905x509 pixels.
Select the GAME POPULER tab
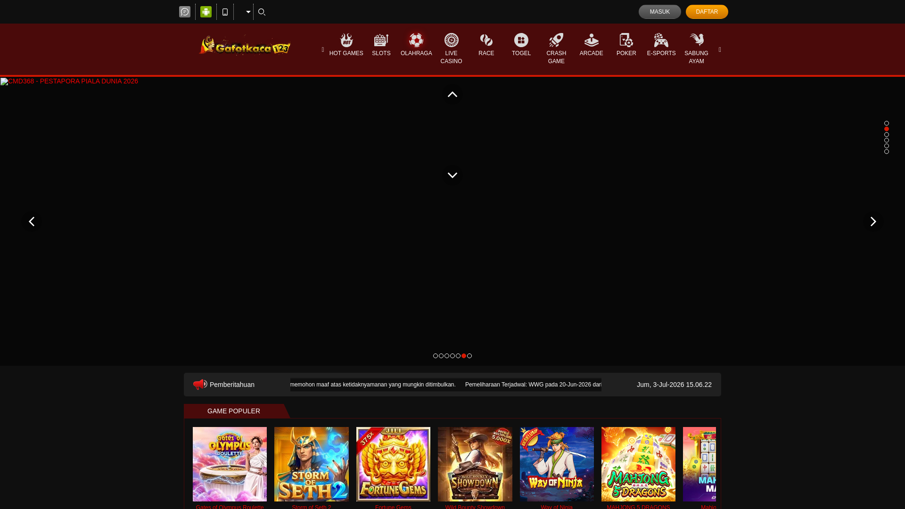tap(234, 411)
